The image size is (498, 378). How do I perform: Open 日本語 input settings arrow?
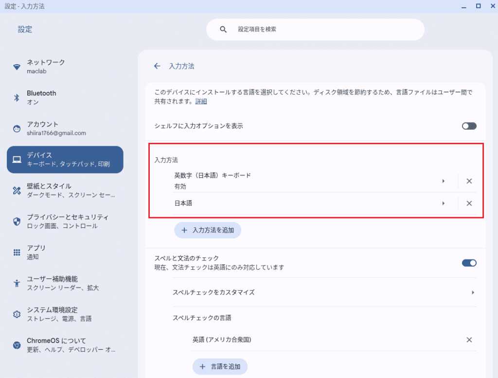(x=444, y=203)
